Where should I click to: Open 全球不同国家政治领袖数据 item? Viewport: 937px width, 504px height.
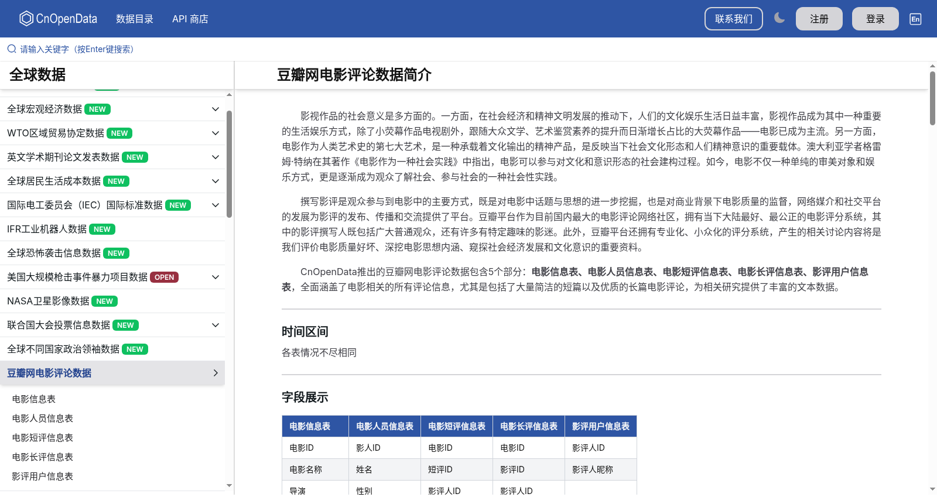pyautogui.click(x=112, y=349)
